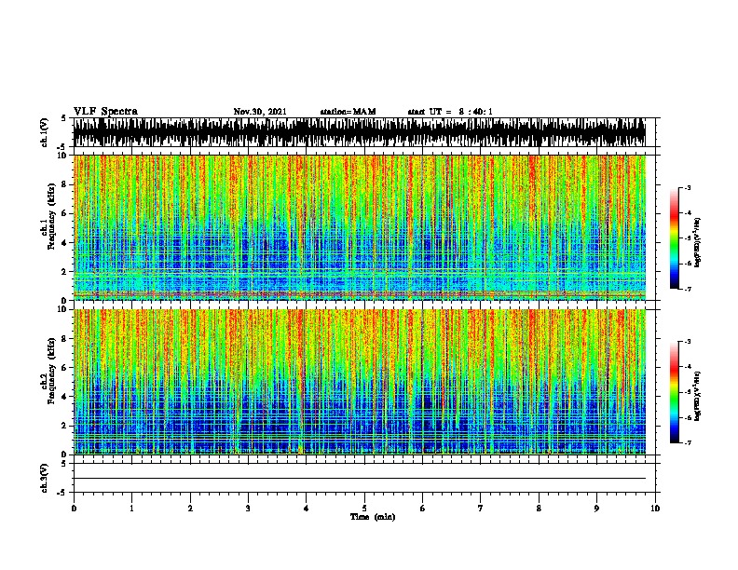Click the "-4" tick on ch.2 color bar
738x570 pixels.
[x=687, y=367]
